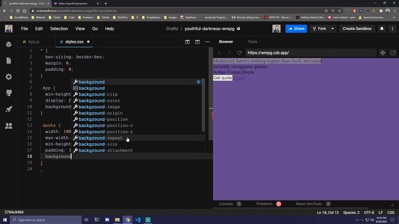Open Configuration Files gear icon

coord(9,77)
